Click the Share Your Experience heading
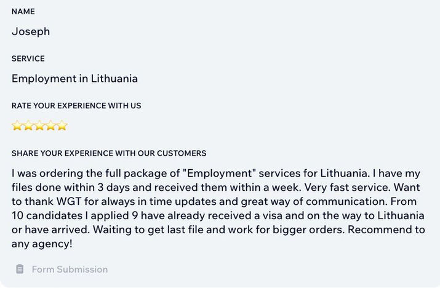Screen dimensions: 440x288 coord(109,153)
